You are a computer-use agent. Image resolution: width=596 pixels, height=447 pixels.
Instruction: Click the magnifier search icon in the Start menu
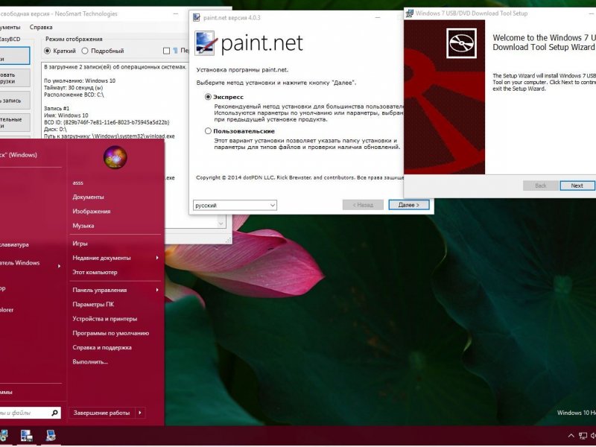tap(54, 413)
